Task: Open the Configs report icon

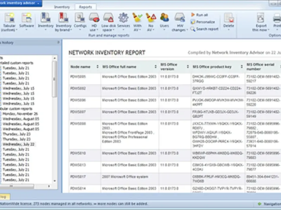Action: pyautogui.click(x=80, y=18)
